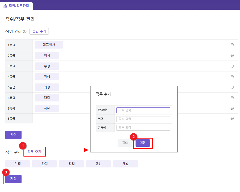Click the plus icon in the 2등급 row
This screenshot has width=240, height=192.
pos(232,55)
